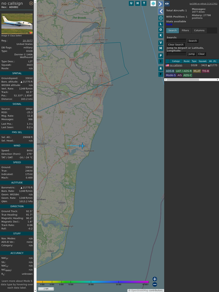Click the aircraft photo thumbnail
The image size is (219, 292).
tap(17, 24)
